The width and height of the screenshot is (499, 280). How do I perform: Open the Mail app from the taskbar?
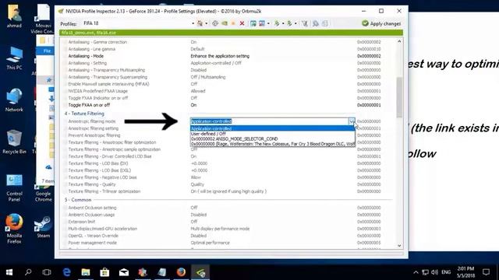pyautogui.click(x=124, y=272)
